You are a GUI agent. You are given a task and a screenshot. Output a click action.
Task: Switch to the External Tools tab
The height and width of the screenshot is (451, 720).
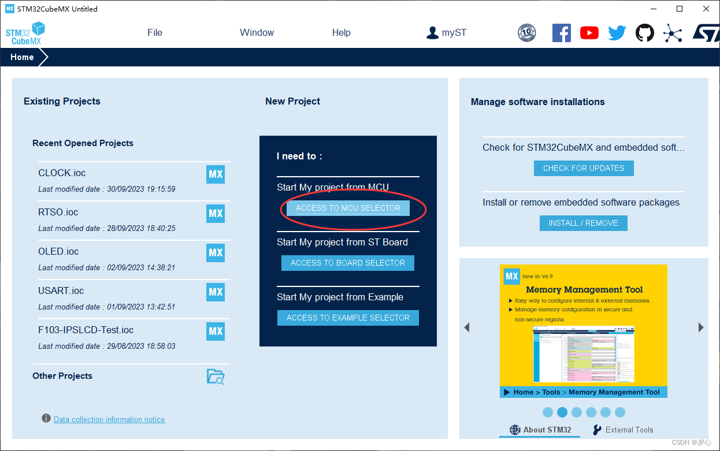pos(623,430)
